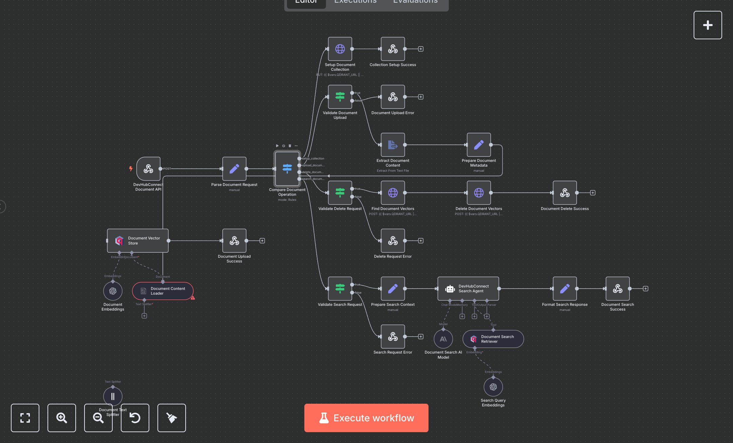Click the tidy up workflow broom icon
This screenshot has width=733, height=443.
point(172,418)
